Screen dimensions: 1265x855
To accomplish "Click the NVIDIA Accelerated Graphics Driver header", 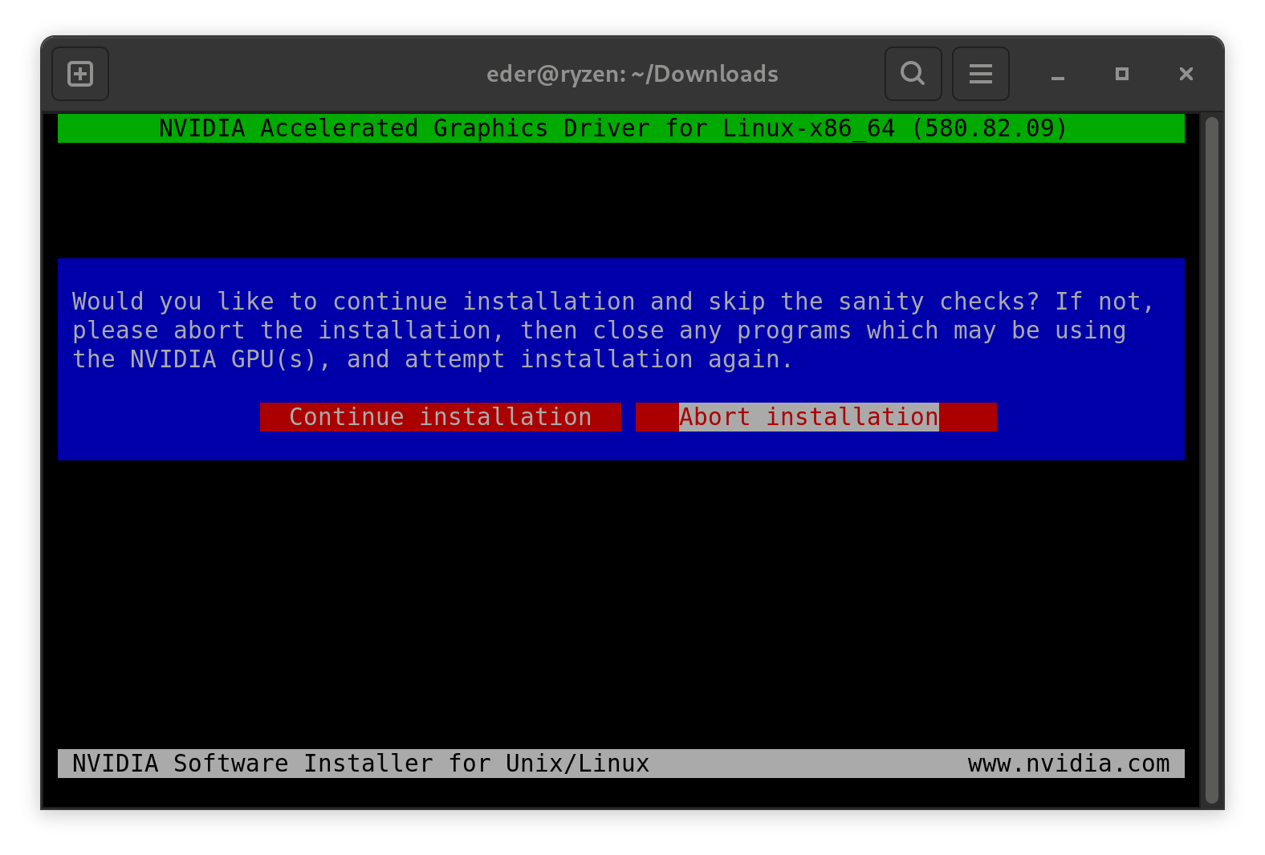I will point(621,128).
